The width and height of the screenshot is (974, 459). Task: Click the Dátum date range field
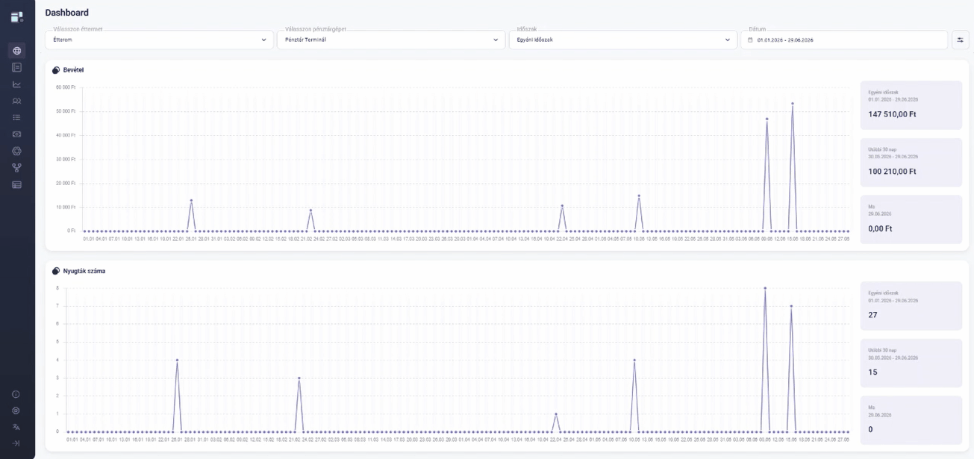[x=844, y=40]
